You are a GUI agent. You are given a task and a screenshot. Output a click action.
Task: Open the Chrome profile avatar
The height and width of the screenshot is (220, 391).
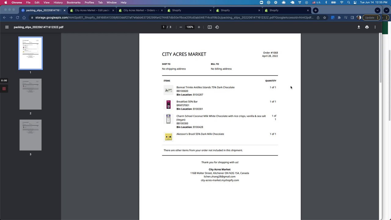pos(359,18)
